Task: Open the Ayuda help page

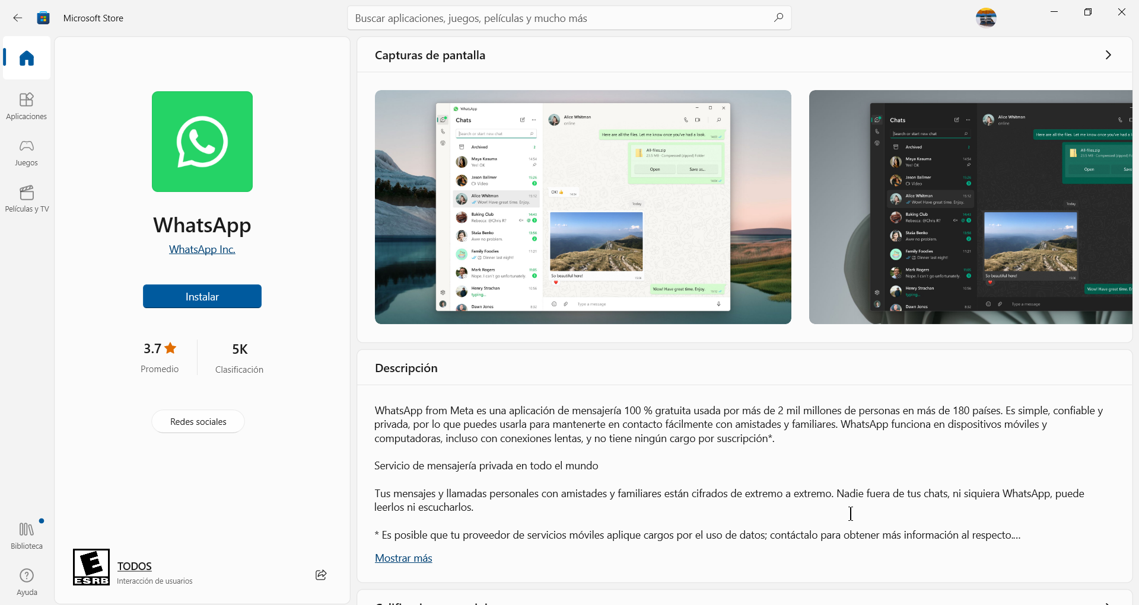Action: 27,581
